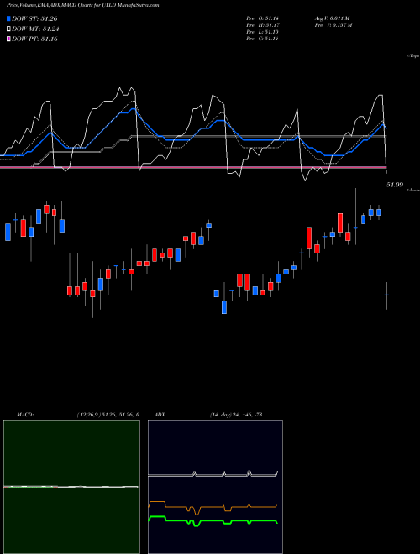Click the 'Pre C: 51.14' value
This screenshot has height=554, width=420.
pos(262,39)
